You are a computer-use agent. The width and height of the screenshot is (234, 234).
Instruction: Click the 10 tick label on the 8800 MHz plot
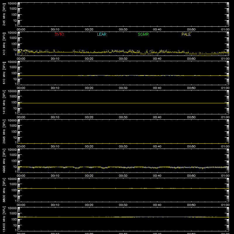click(x=15, y=196)
